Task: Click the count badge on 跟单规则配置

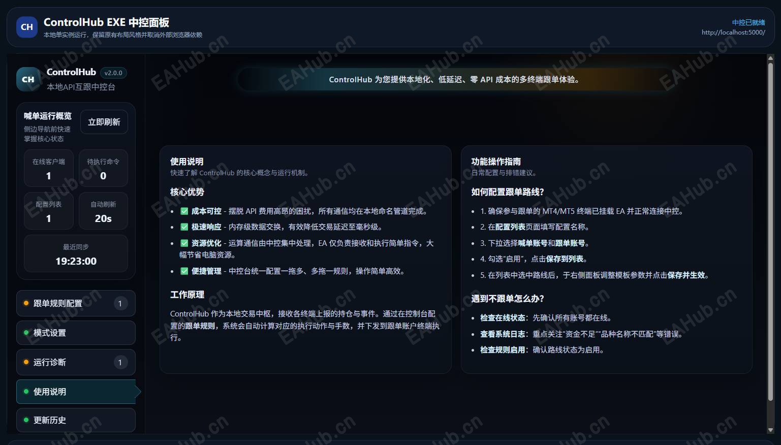Action: pyautogui.click(x=120, y=303)
